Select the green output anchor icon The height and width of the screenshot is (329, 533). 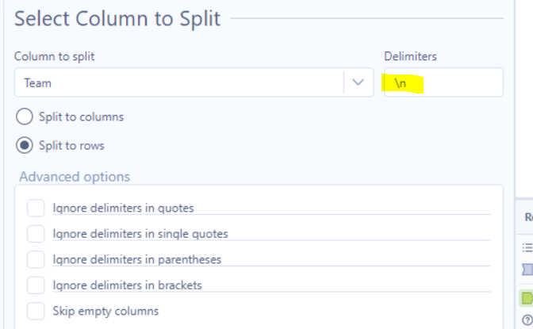click(x=527, y=298)
